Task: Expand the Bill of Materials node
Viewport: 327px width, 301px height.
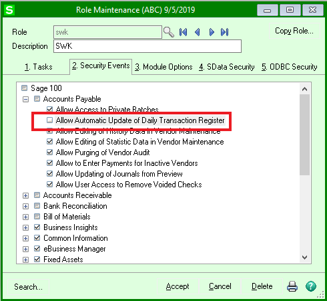Action: pos(25,217)
